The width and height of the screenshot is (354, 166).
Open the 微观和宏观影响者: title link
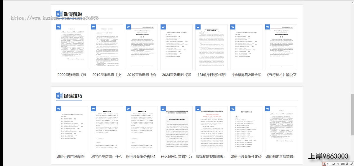[x=210, y=157]
